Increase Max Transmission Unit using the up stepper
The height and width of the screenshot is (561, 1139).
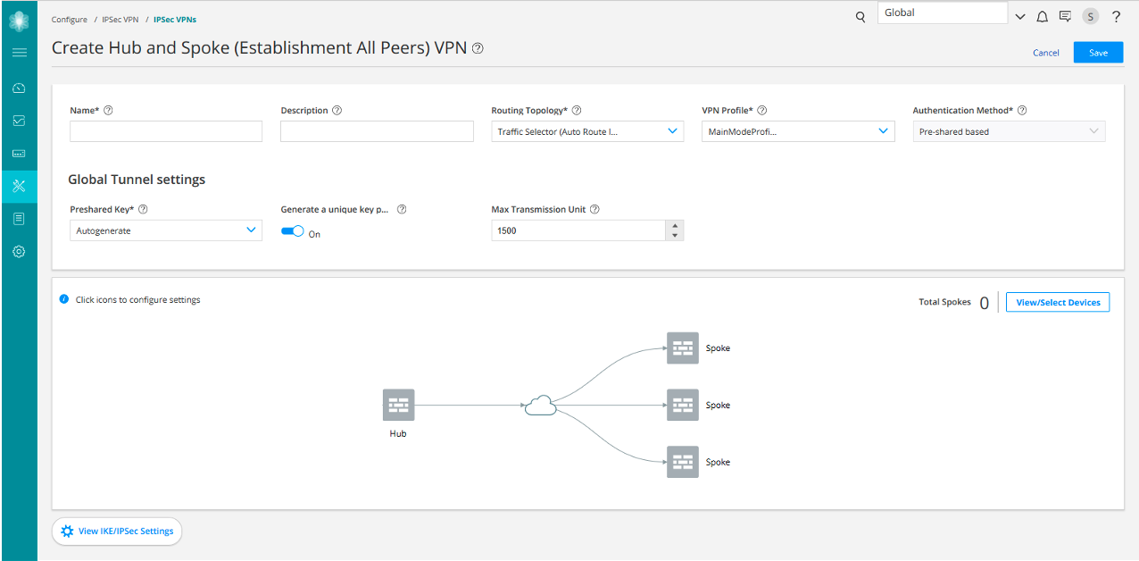(x=674, y=225)
